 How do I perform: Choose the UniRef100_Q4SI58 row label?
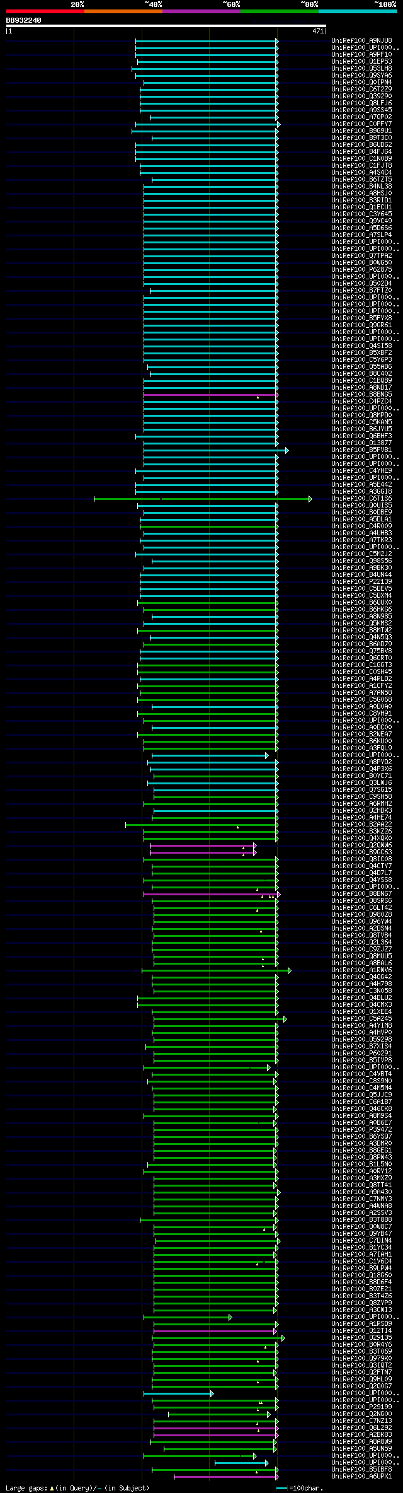361,346
